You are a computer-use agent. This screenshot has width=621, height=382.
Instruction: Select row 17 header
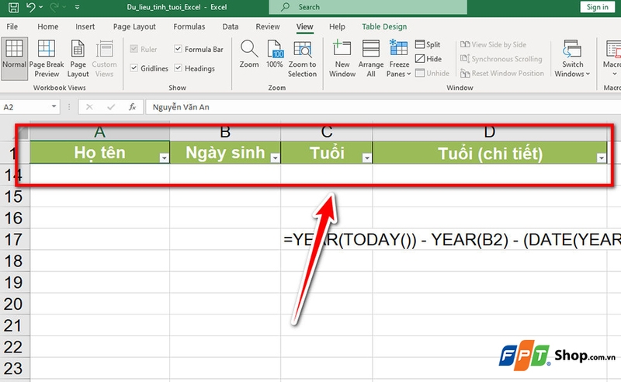coord(15,239)
